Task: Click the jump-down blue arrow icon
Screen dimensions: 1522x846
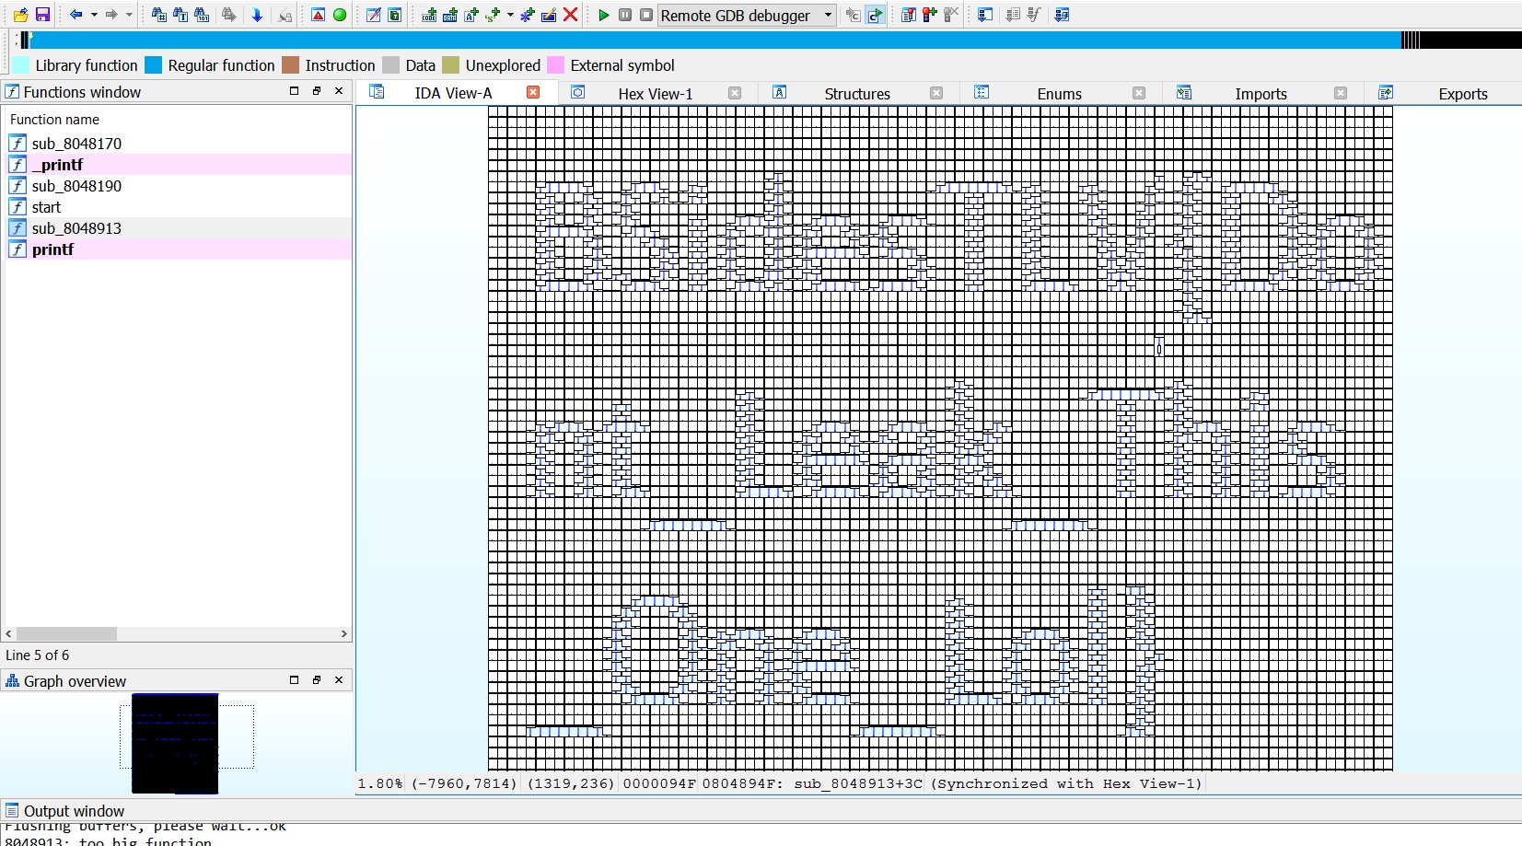Action: (257, 15)
